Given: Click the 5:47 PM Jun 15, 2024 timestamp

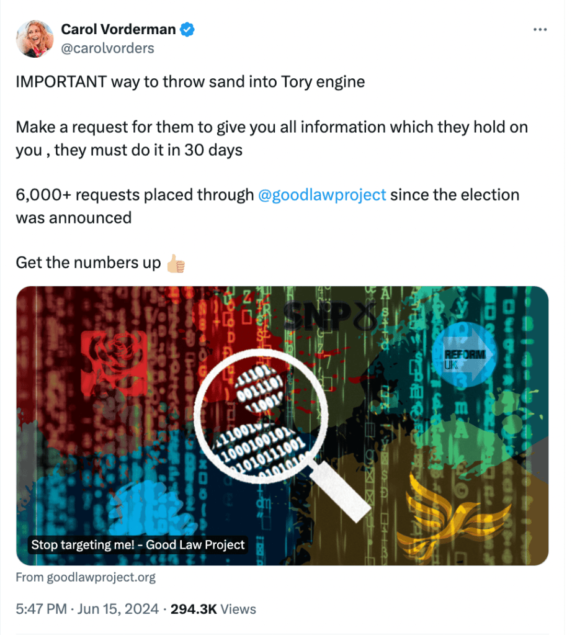Looking at the screenshot, I should point(87,610).
